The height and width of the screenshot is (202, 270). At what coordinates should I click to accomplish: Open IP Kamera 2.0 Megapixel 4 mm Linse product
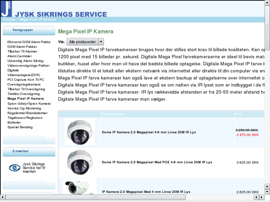[146, 192]
